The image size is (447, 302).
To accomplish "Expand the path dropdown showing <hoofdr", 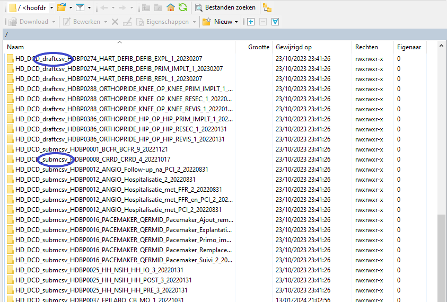I will (x=51, y=7).
